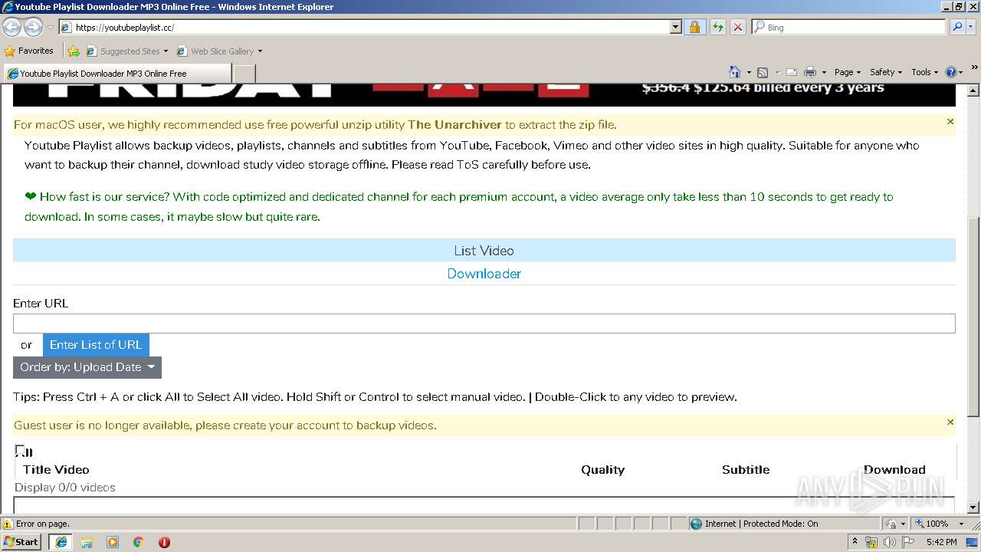Click the Display 0/0 videos text

pyautogui.click(x=65, y=488)
